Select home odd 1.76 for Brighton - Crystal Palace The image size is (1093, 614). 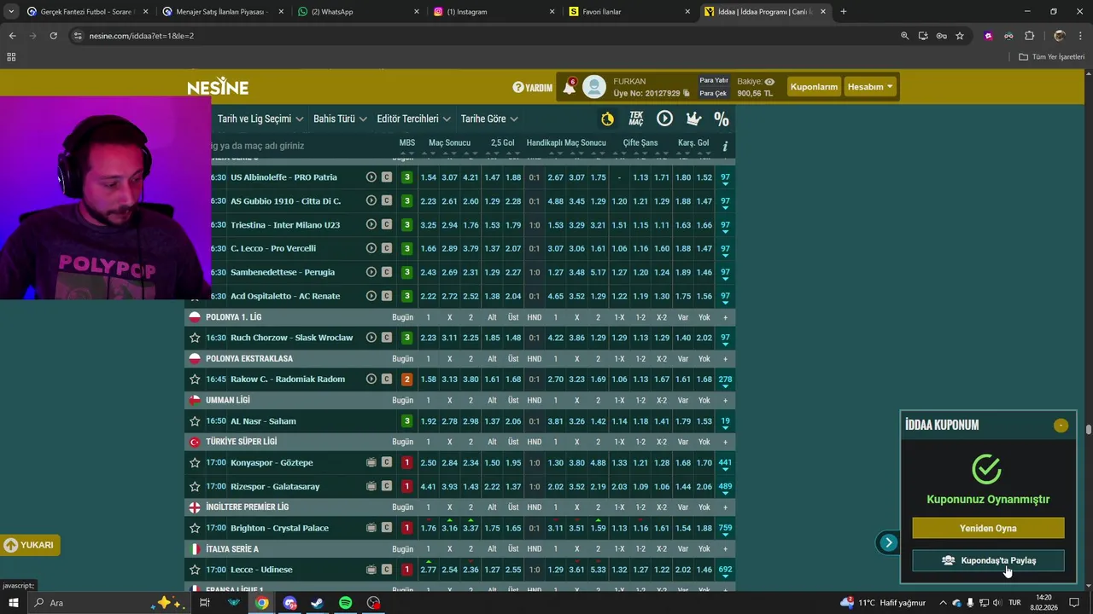(x=428, y=529)
